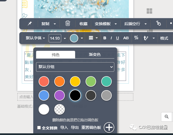Click the 重置调色板 link
The image size is (173, 135).
click(91, 127)
